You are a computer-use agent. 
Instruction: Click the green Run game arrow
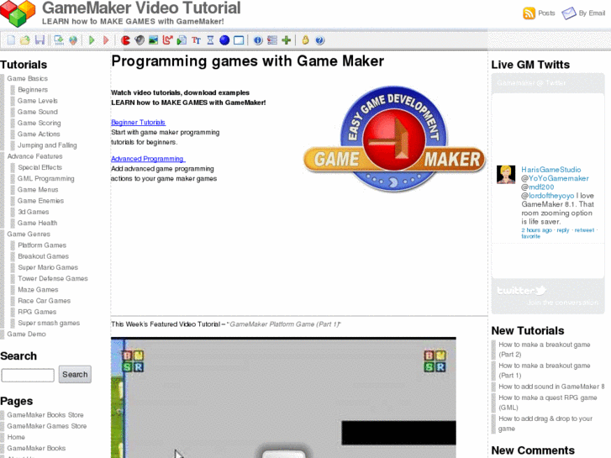92,40
